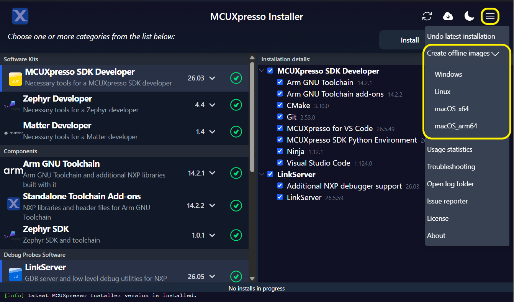This screenshot has width=514, height=302.
Task: Open version dropdown 1.0.1 for Zephyr SDK
Action: pos(204,235)
